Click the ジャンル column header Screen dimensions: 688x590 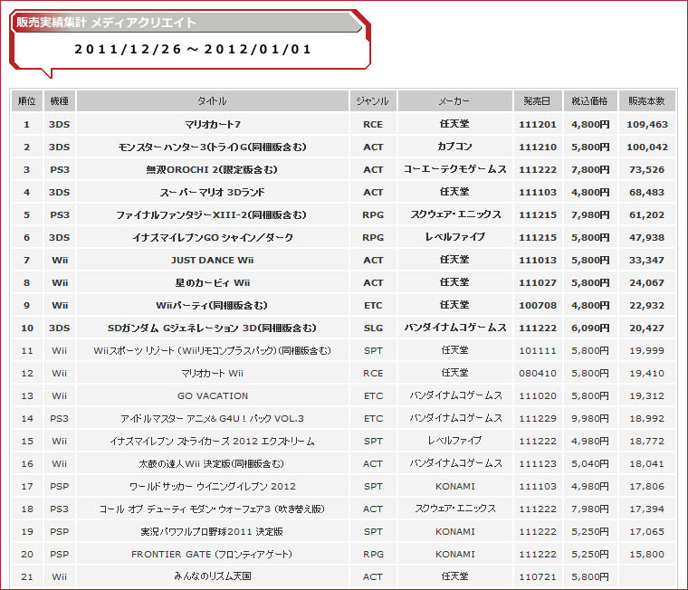tap(373, 100)
